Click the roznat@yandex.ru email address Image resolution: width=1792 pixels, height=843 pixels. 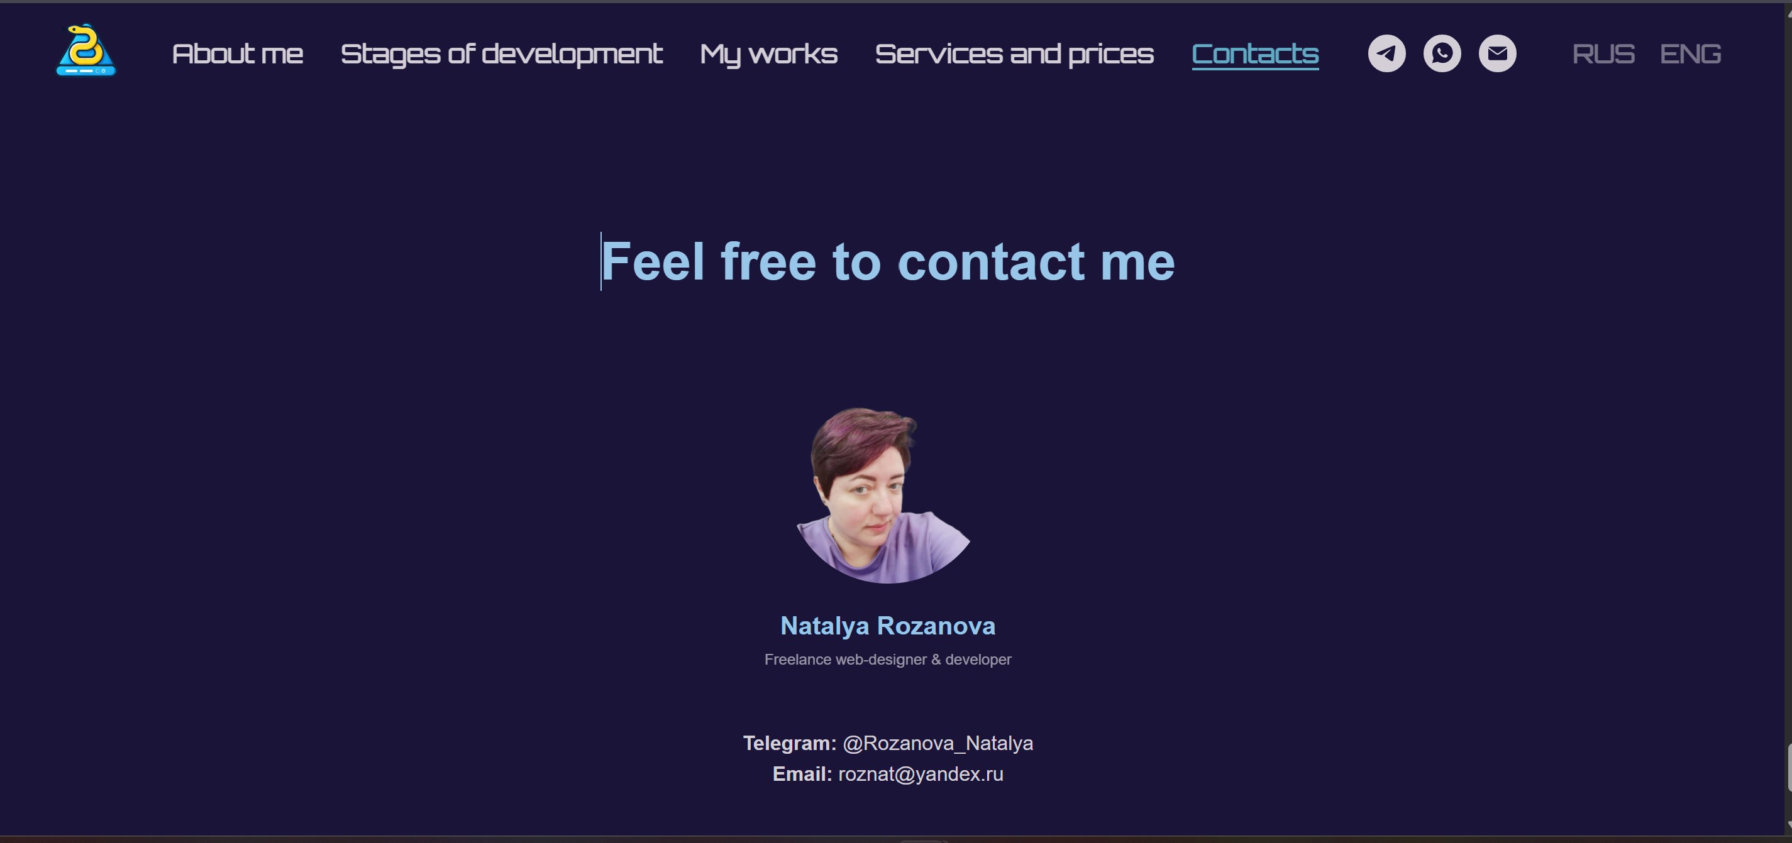[921, 774]
